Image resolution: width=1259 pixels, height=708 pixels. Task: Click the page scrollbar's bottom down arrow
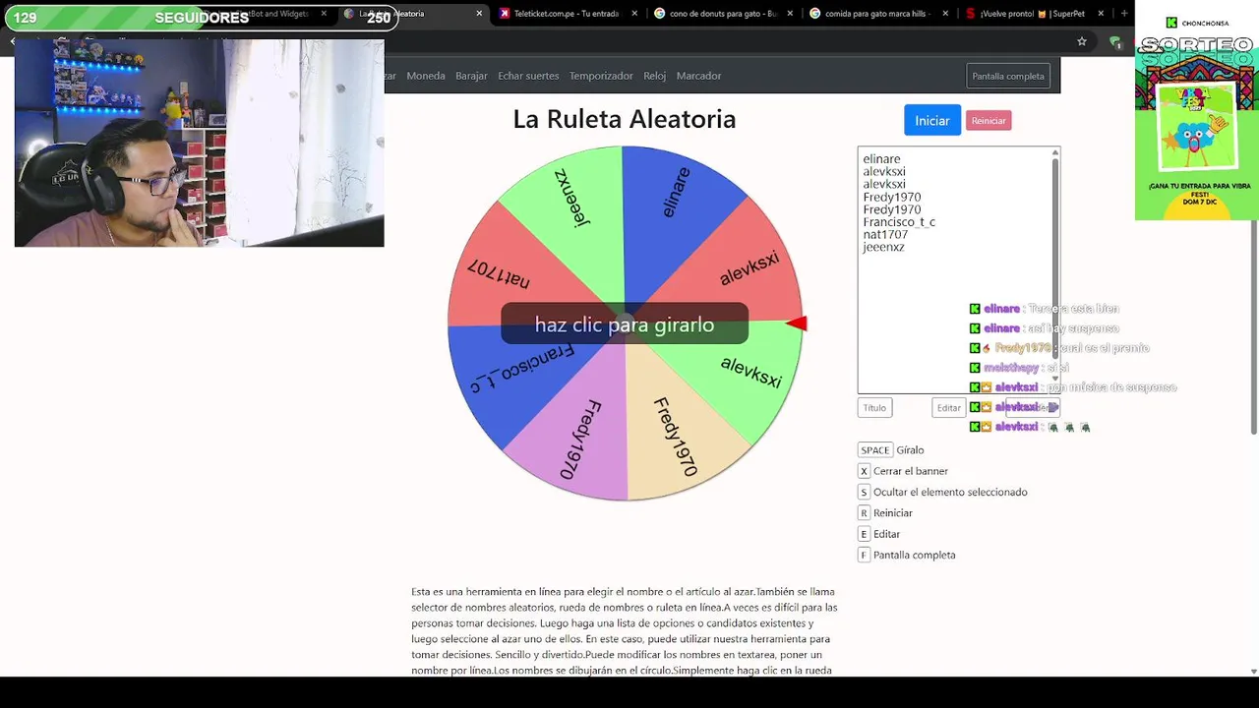[1252, 672]
